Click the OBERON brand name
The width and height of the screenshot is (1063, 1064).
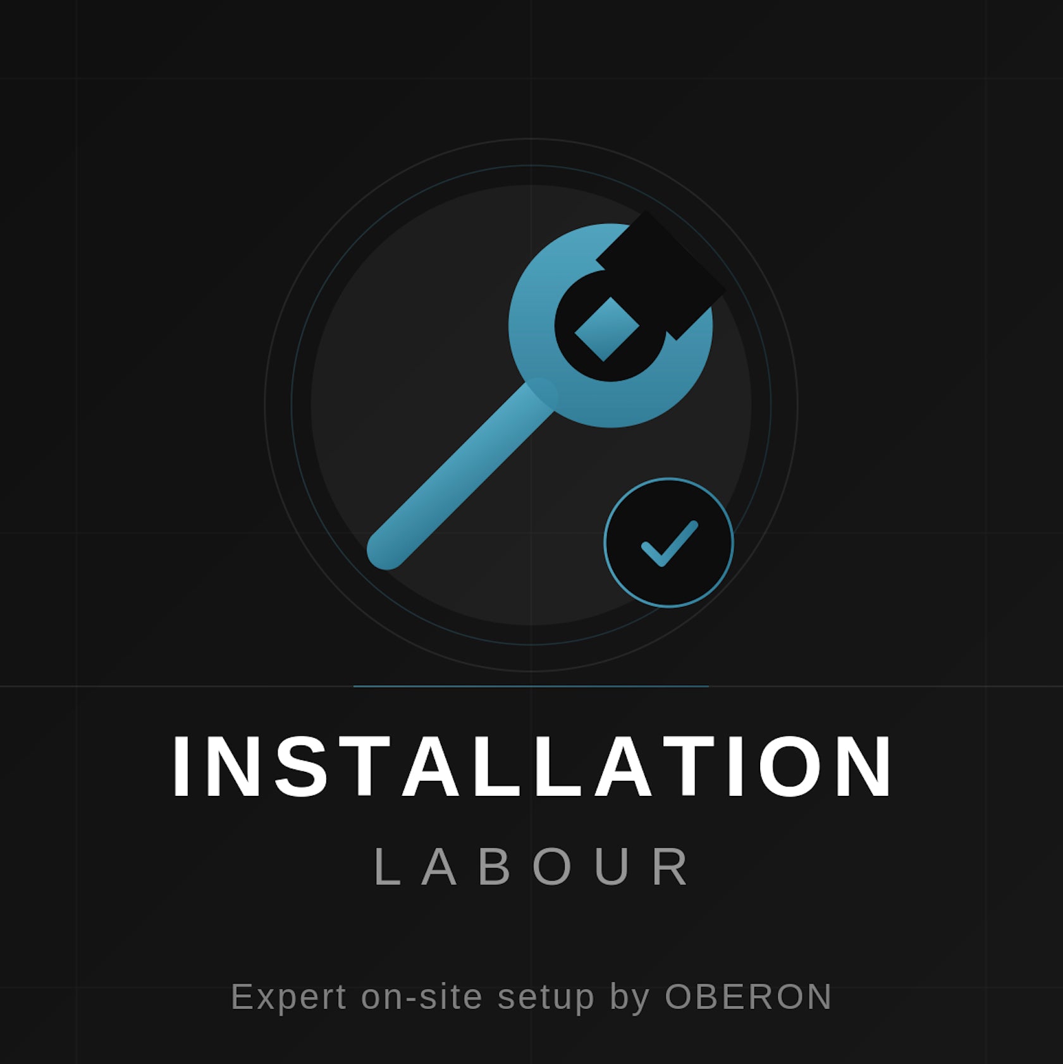pos(748,997)
